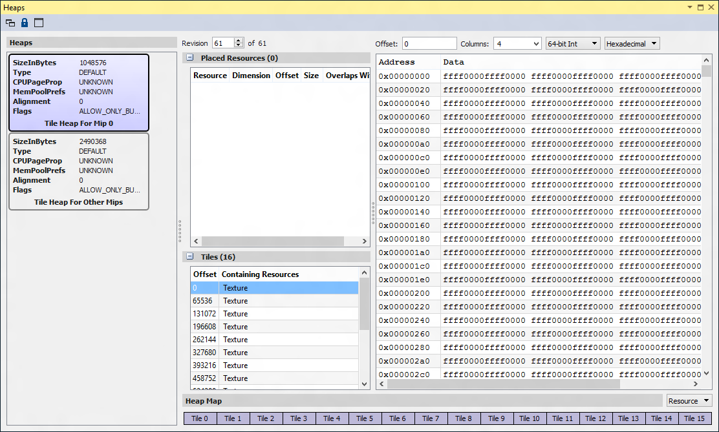Click the clone window icon in toolbar
This screenshot has width=719, height=432.
pyautogui.click(x=10, y=23)
